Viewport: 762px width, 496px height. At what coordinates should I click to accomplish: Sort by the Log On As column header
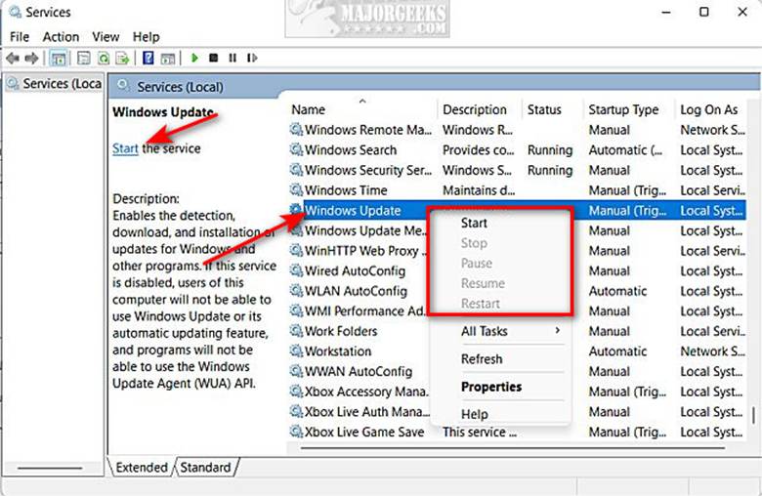point(711,109)
